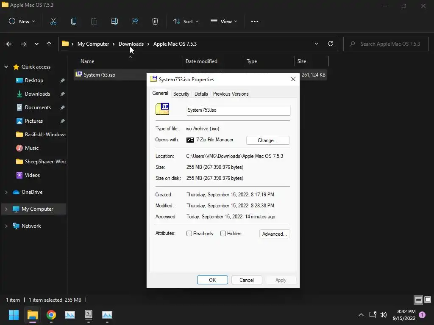The width and height of the screenshot is (434, 325).
Task: Expand the My Computer tree node
Action: [6, 209]
